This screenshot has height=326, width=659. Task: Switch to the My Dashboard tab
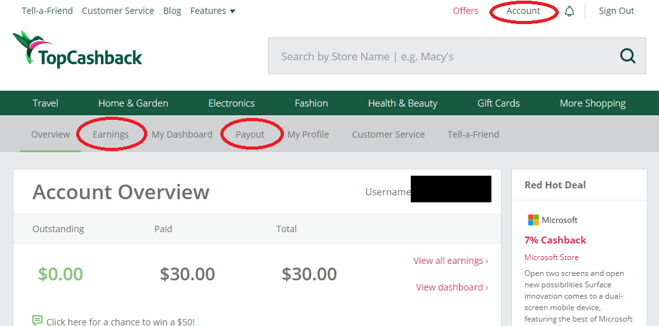(182, 134)
